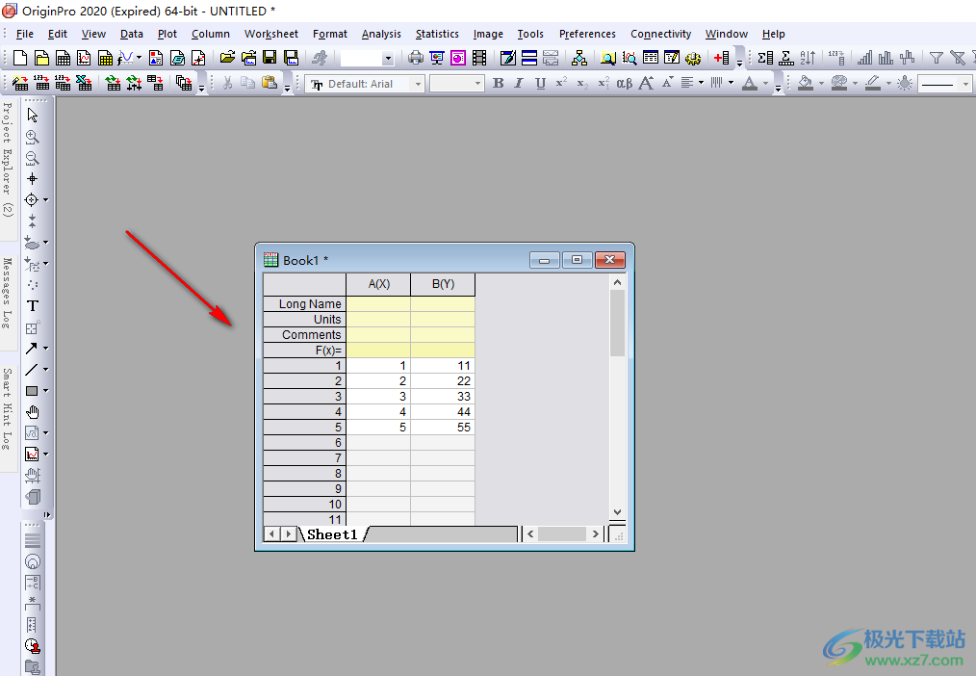The image size is (976, 676).
Task: Open the font color picker
Action: (x=750, y=84)
